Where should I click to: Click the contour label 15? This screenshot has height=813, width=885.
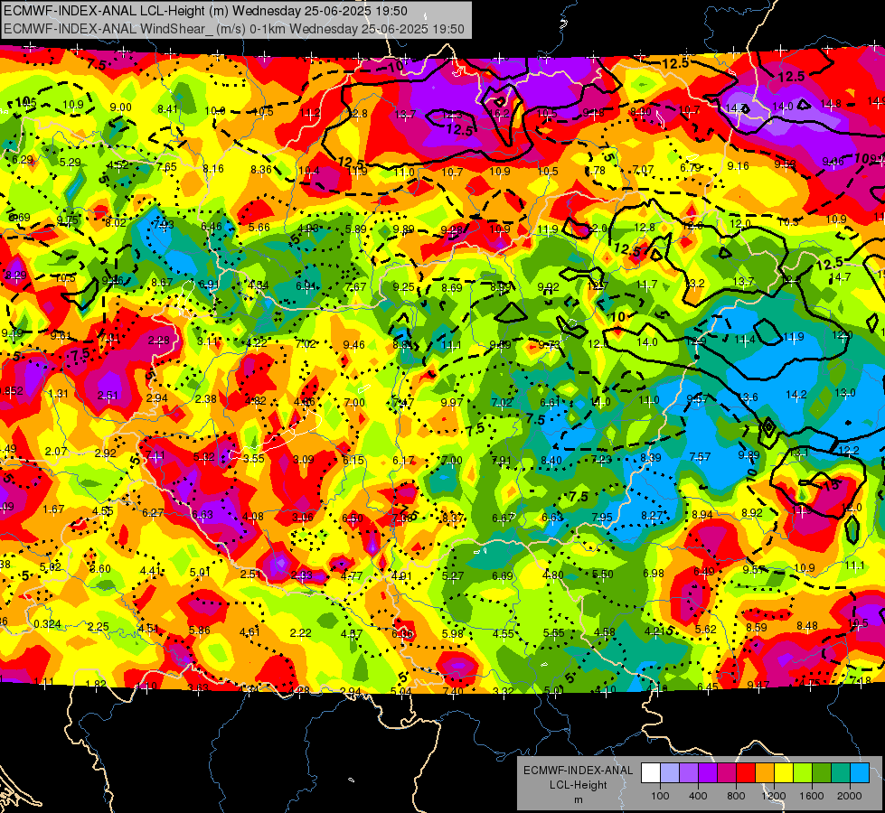pos(831,485)
